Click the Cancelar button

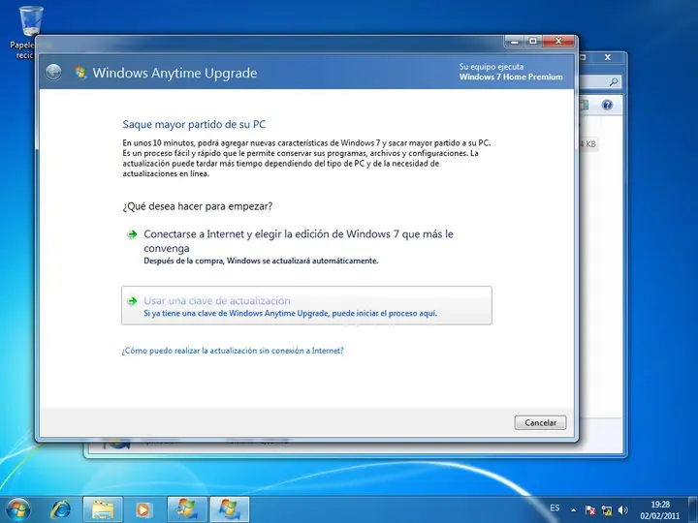coord(540,422)
